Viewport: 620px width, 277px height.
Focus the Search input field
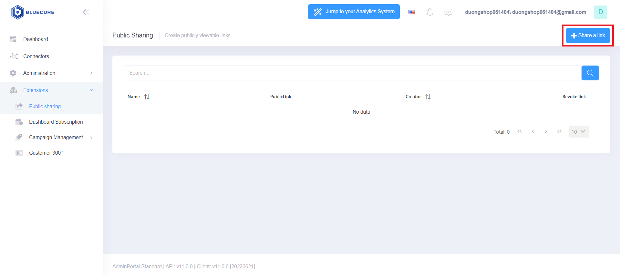(352, 73)
